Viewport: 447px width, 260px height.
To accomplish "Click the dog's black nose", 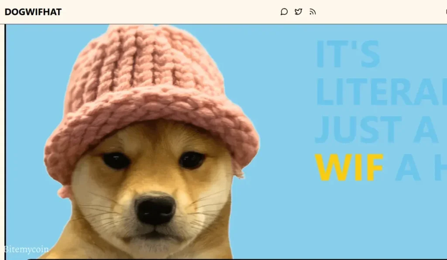I will click(155, 210).
